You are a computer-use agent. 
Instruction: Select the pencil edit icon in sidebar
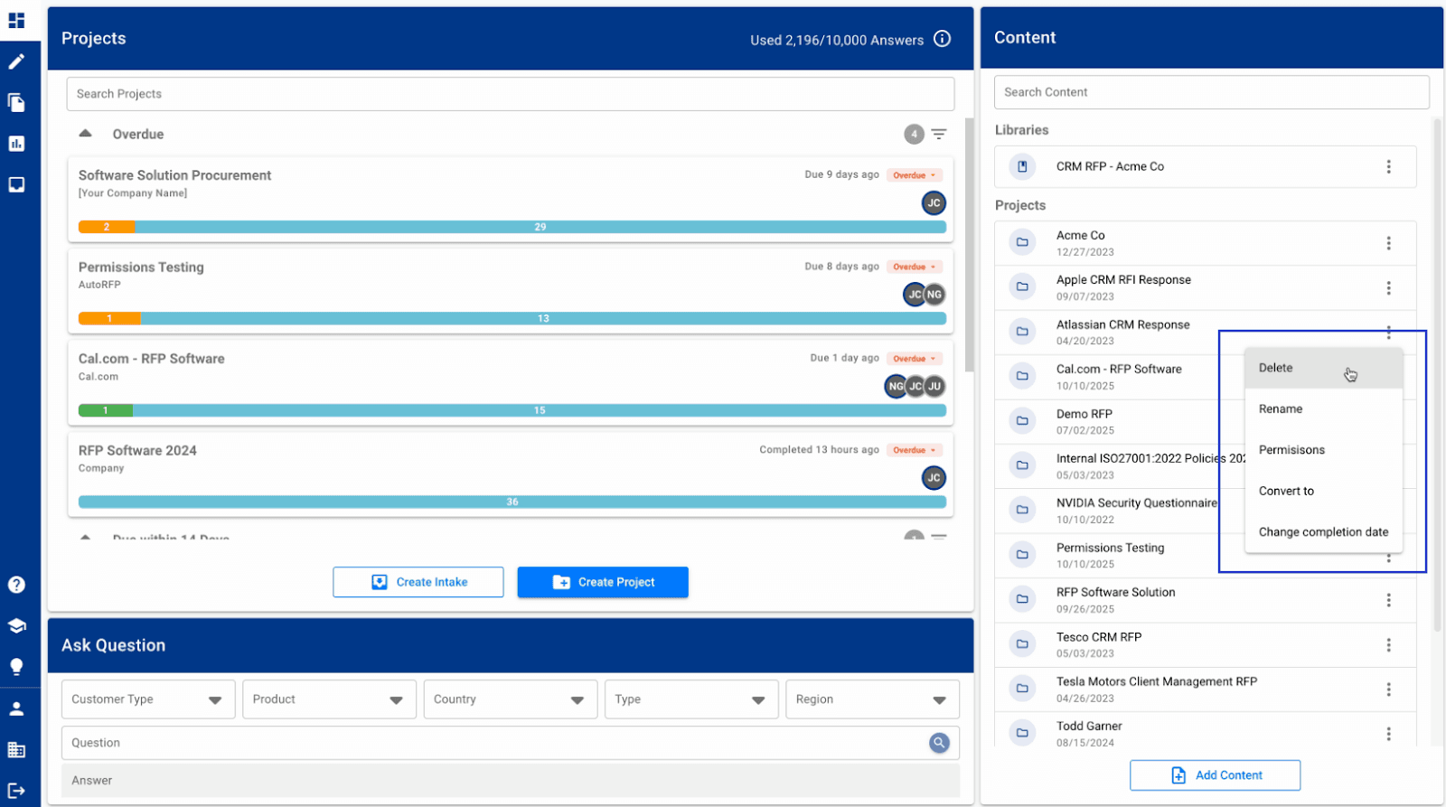pos(16,61)
